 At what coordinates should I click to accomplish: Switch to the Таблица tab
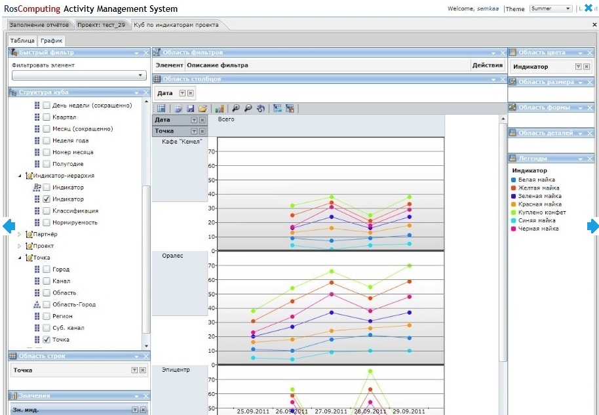coord(22,41)
